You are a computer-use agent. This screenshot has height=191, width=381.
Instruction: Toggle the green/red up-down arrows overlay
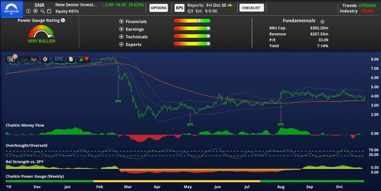(x=84, y=59)
